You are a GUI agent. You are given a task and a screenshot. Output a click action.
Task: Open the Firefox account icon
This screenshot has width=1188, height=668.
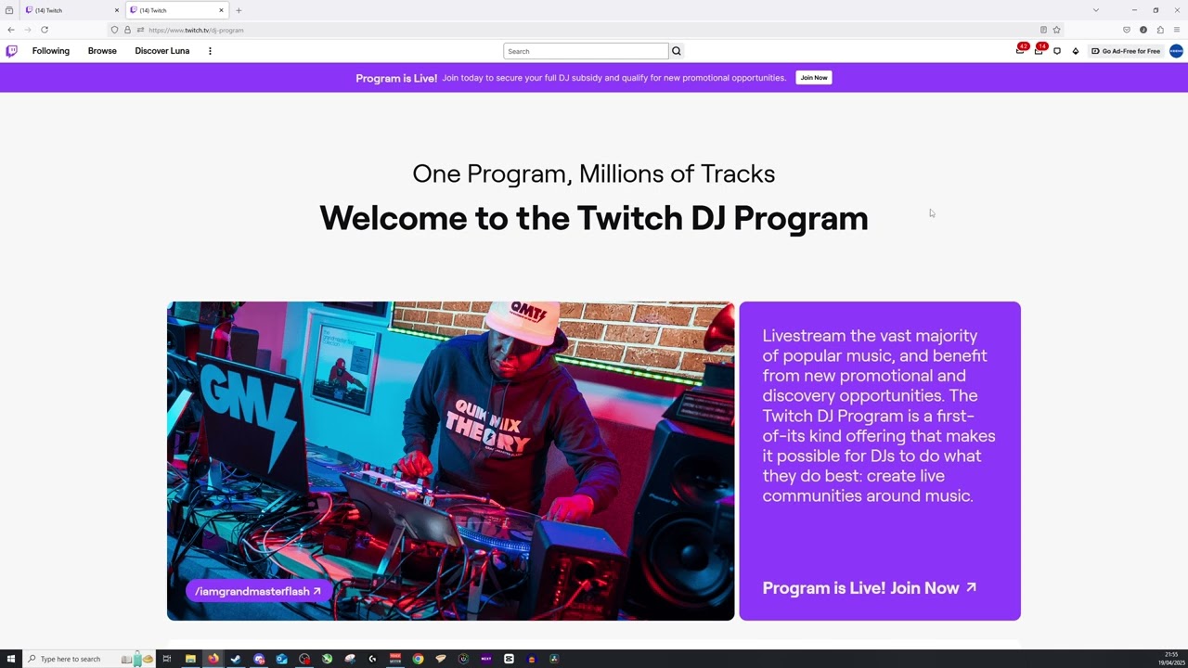[x=1143, y=30]
